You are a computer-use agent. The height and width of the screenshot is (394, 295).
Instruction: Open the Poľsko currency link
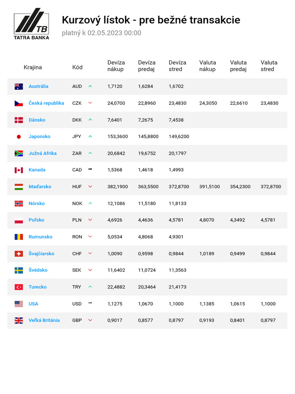[36, 220]
